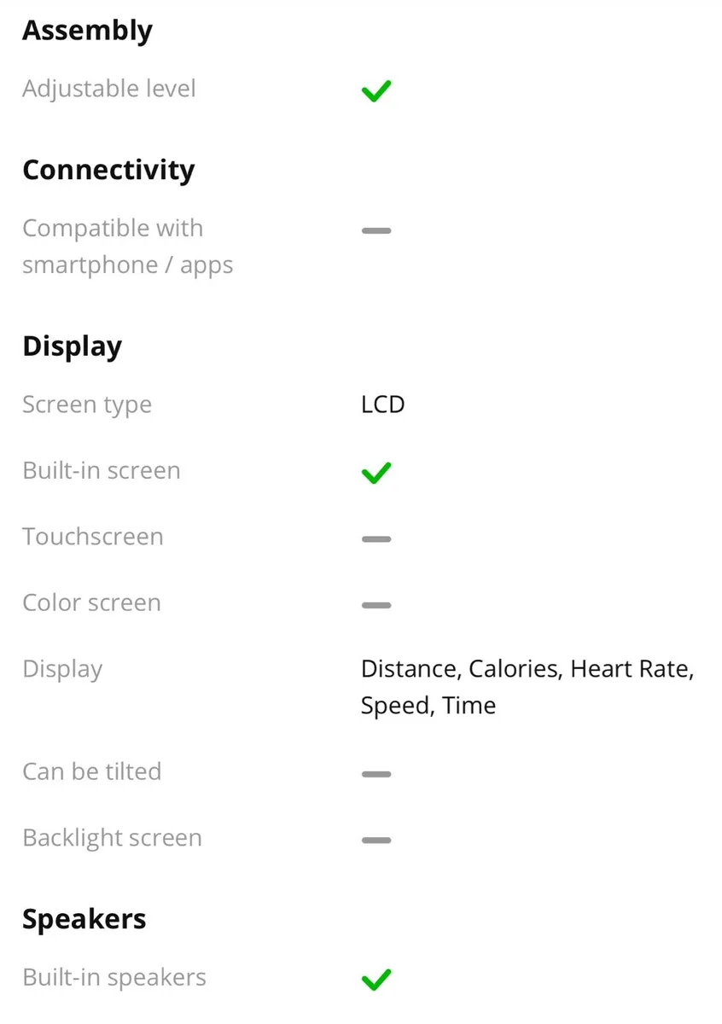The height and width of the screenshot is (1024, 722).
Task: Click the Backlight screen label
Action: 112,838
